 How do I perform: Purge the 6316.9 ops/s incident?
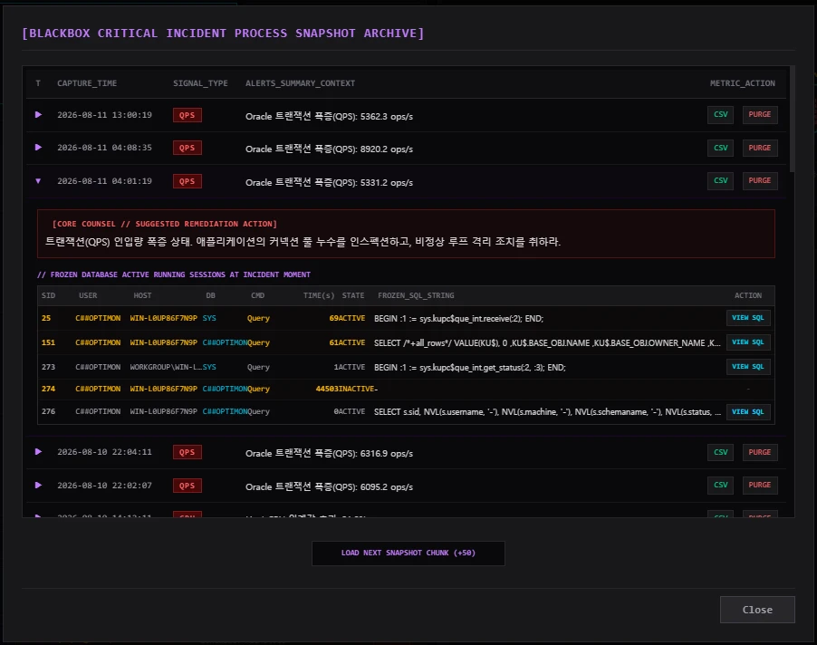[760, 452]
